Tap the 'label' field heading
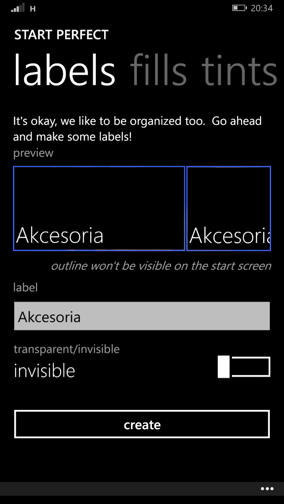284x504 pixels. [25, 287]
